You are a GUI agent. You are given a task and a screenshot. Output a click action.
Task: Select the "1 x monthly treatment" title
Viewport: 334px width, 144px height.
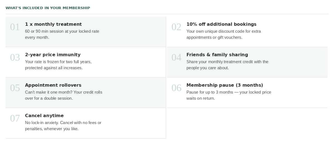[x=53, y=24]
